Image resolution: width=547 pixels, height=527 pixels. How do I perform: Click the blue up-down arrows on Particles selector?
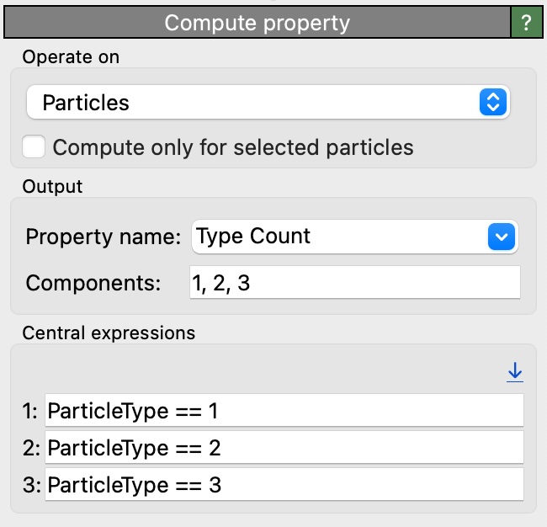(x=492, y=103)
